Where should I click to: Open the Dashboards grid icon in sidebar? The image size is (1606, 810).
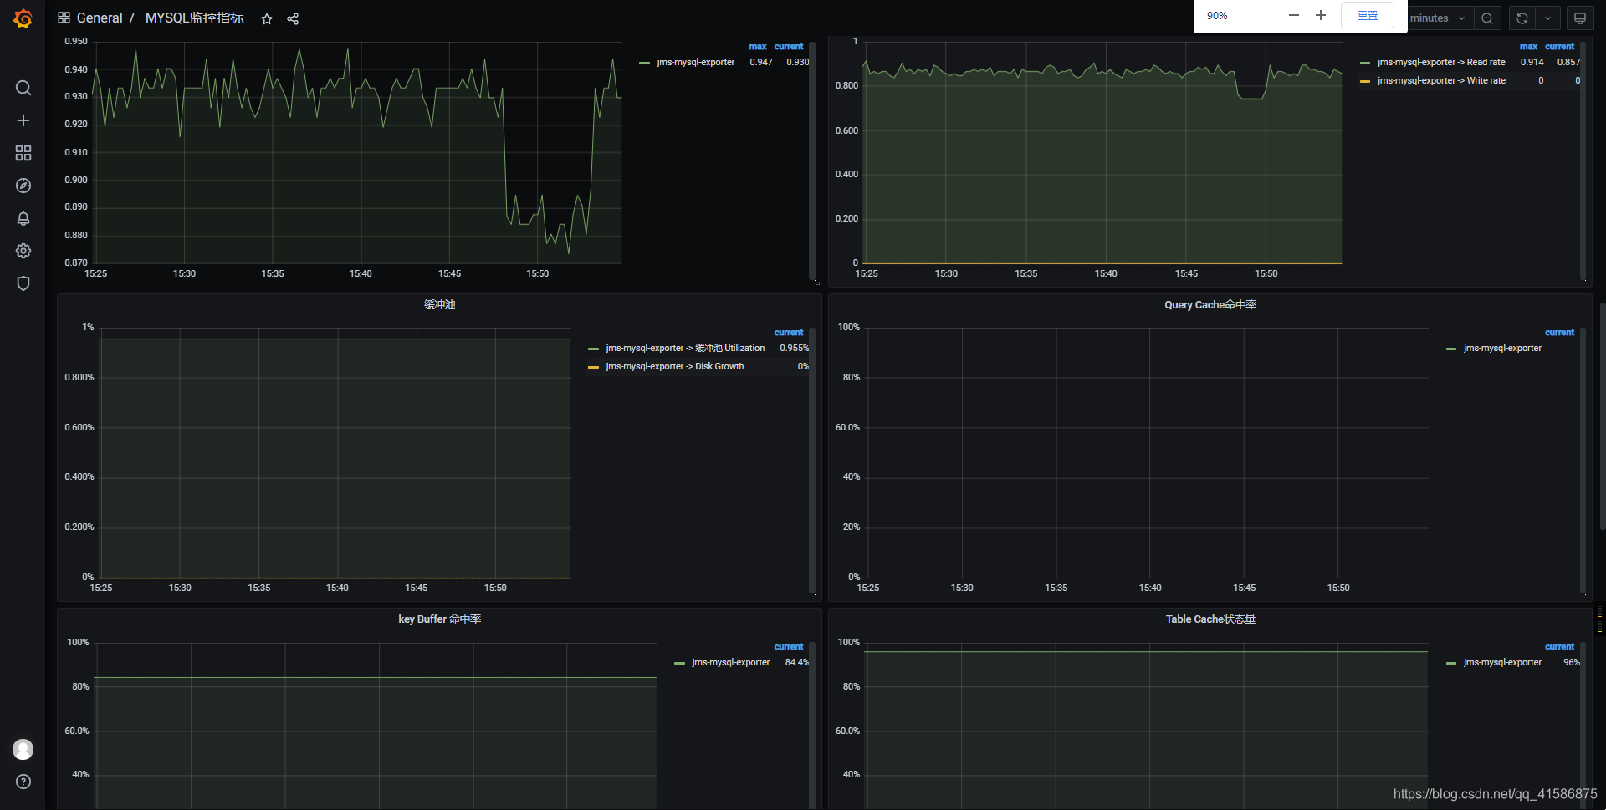coord(23,153)
